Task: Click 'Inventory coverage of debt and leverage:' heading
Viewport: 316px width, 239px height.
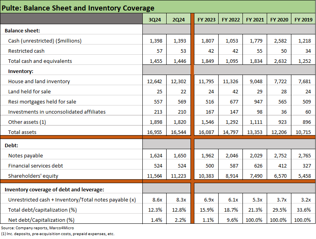Action: 54,190
